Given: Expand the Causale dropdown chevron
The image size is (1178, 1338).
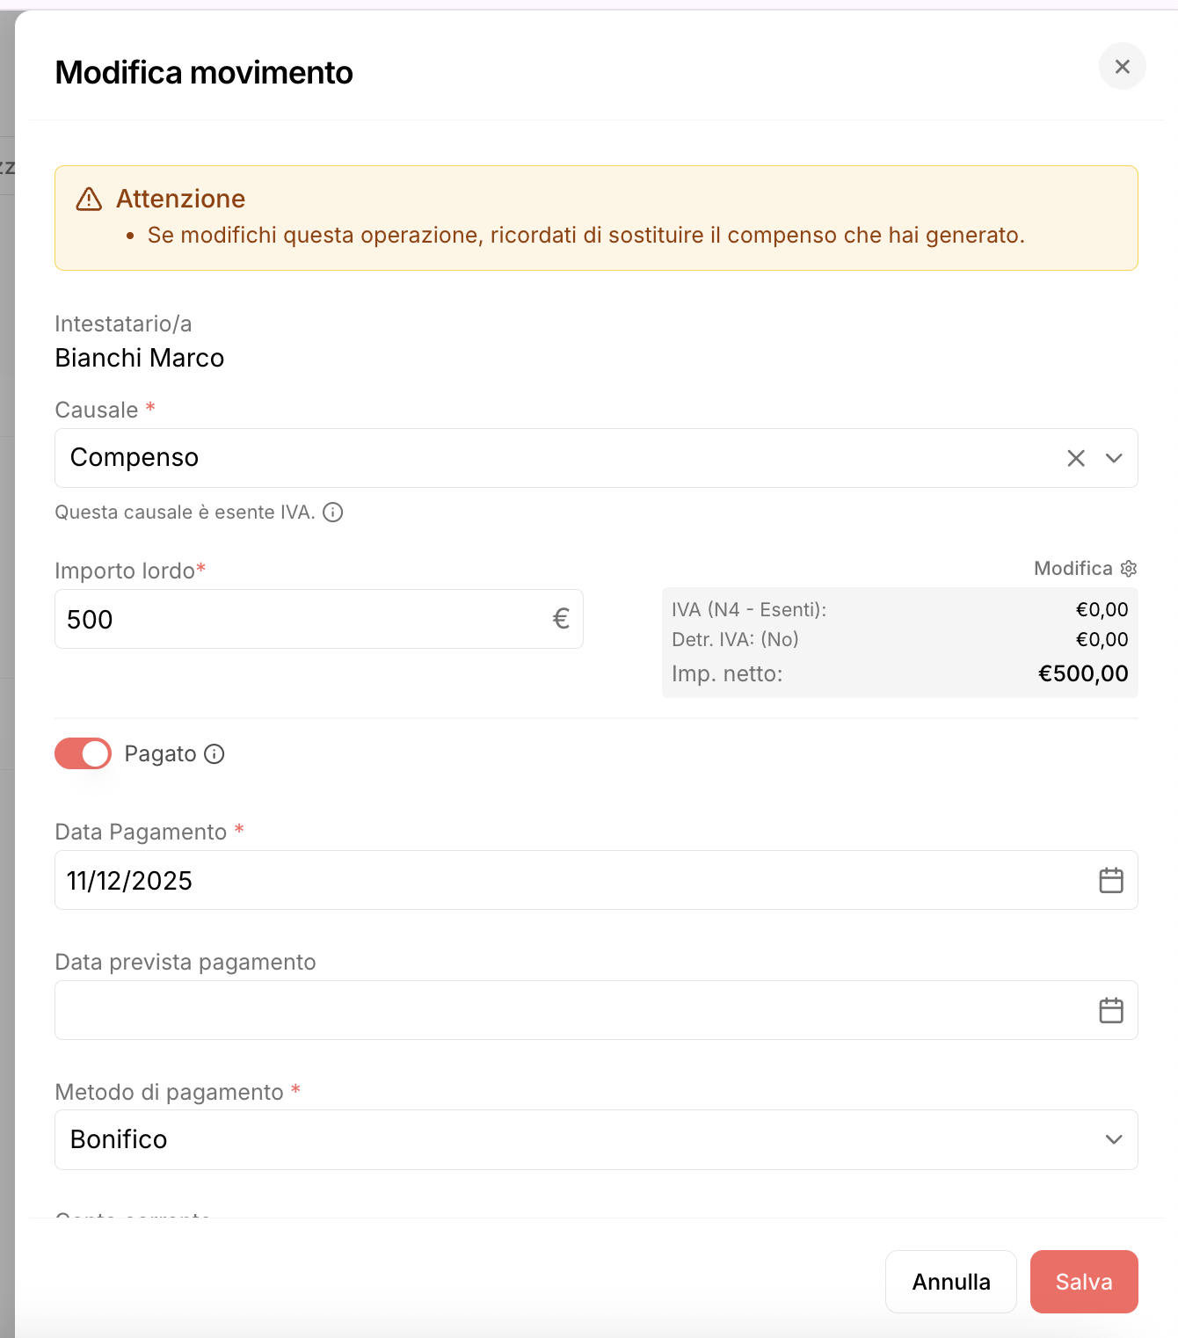Looking at the screenshot, I should click(x=1114, y=458).
